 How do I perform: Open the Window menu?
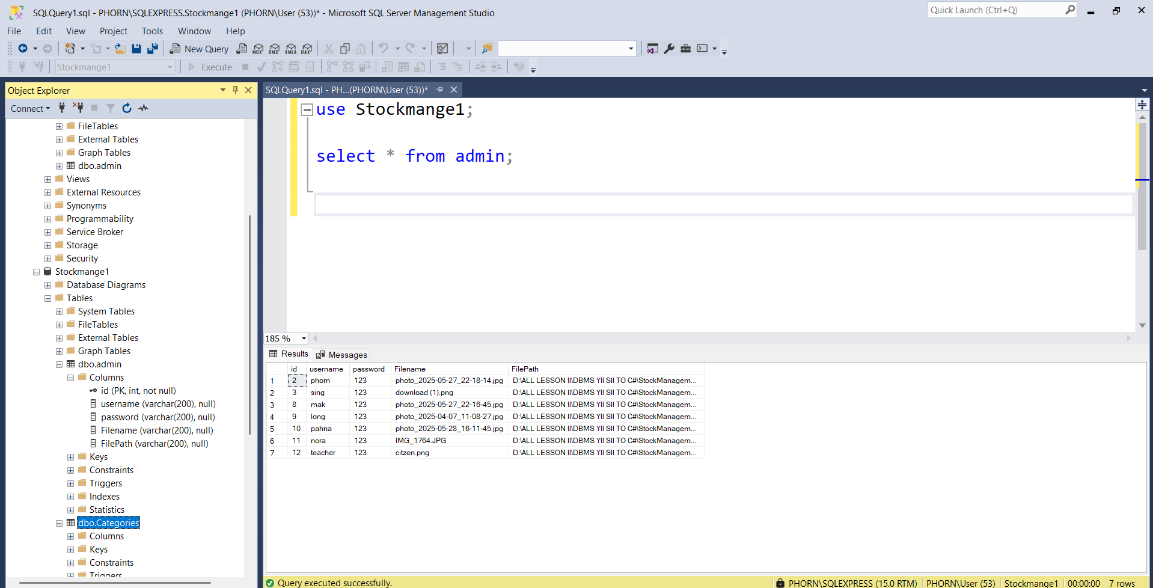click(194, 31)
